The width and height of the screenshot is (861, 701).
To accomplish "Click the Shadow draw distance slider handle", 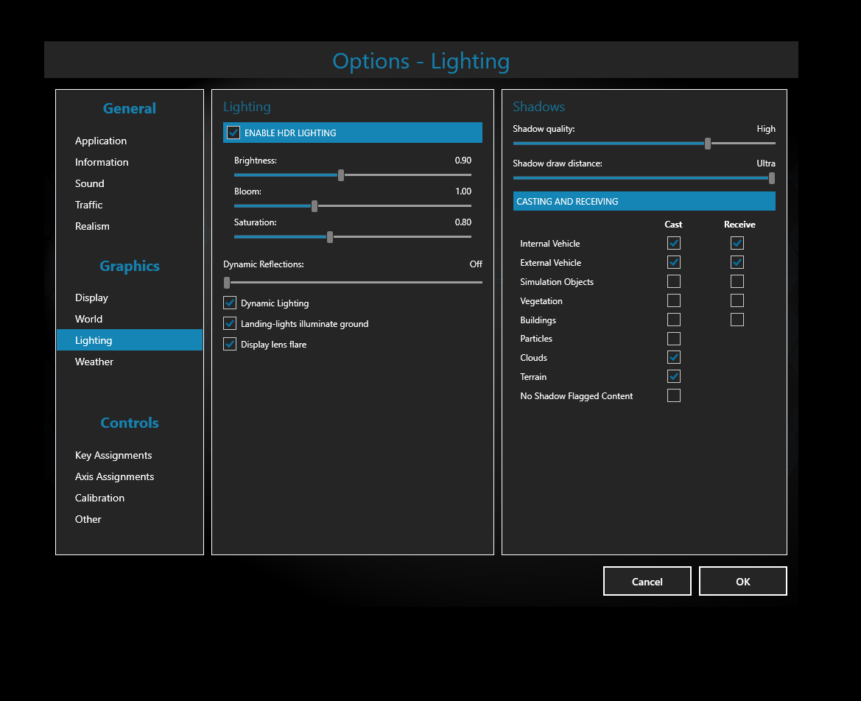I will [x=771, y=178].
